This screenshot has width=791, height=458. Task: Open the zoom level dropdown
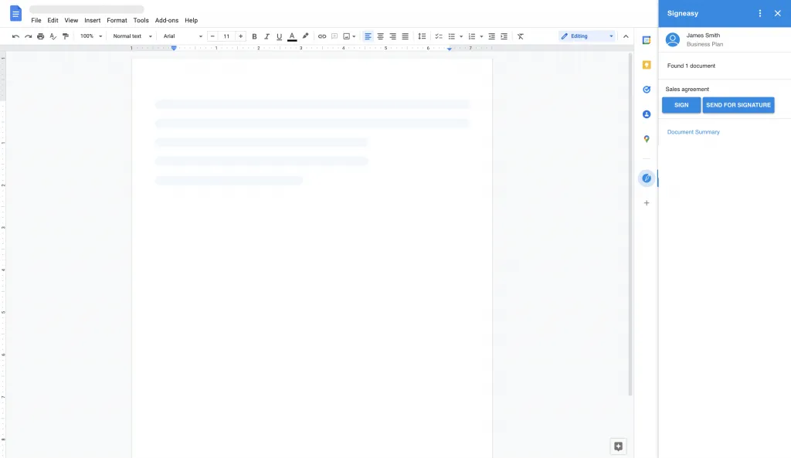91,36
